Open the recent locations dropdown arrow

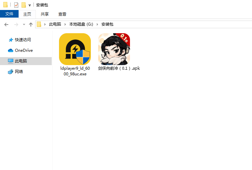[24, 25]
